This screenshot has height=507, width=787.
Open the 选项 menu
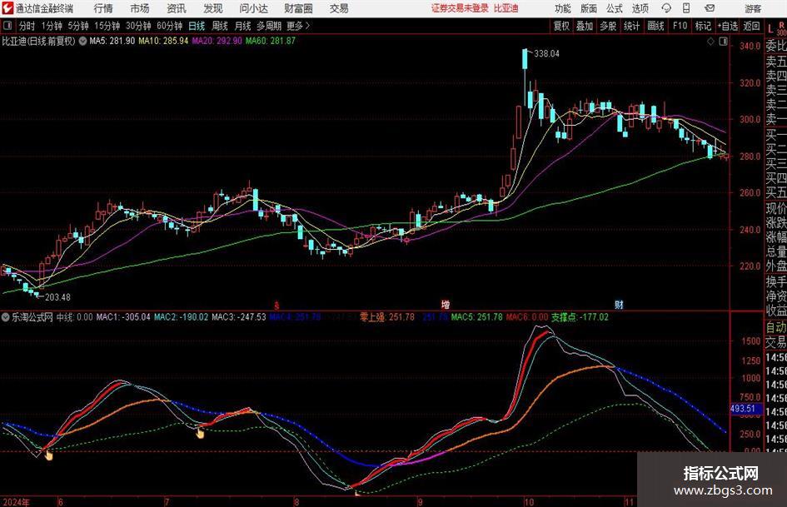pos(640,8)
